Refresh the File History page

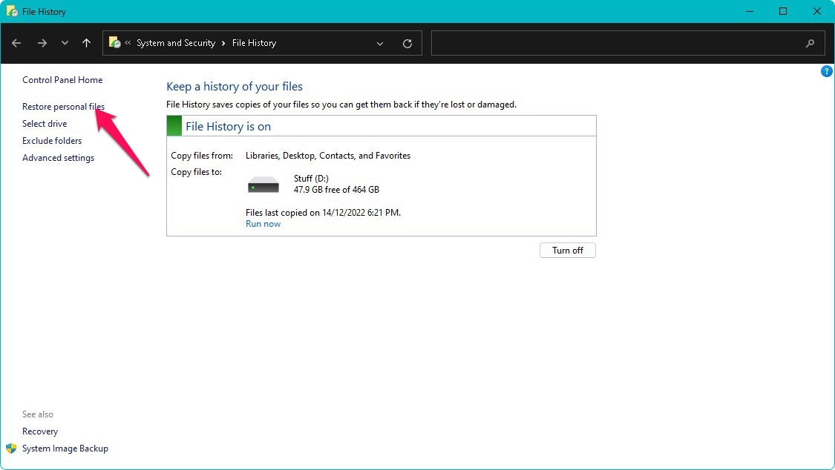point(407,44)
